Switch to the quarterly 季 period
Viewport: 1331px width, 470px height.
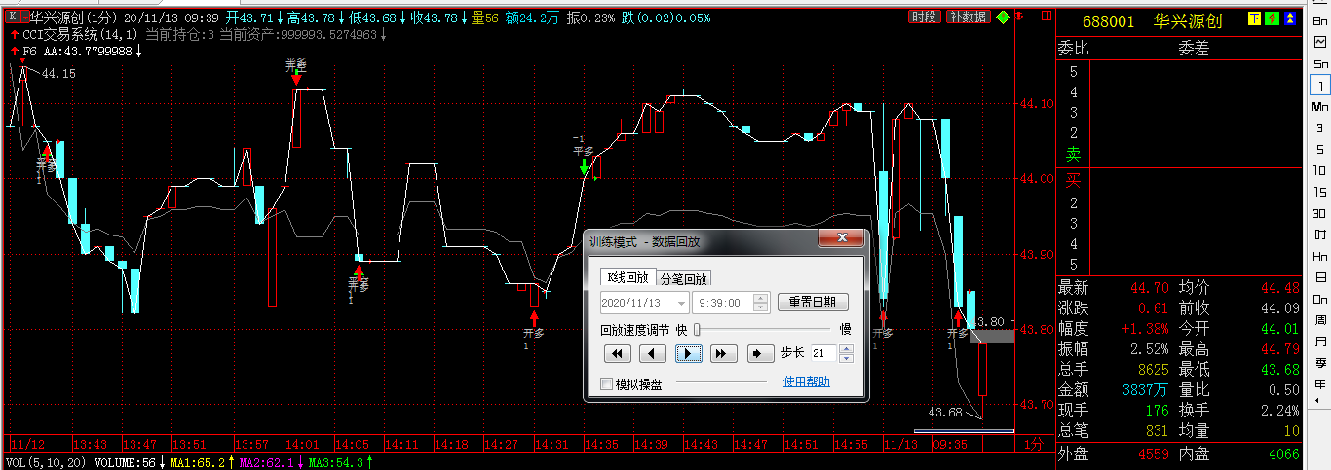coord(1320,363)
